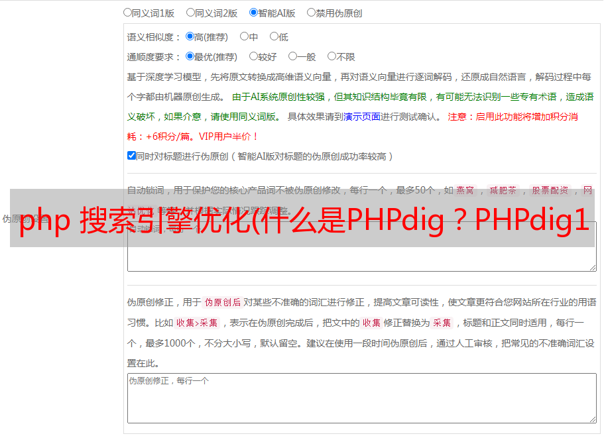The image size is (604, 436).
Task: Set 语义相似度 to 中
Action: [244, 36]
